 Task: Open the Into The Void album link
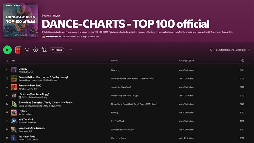(117, 121)
